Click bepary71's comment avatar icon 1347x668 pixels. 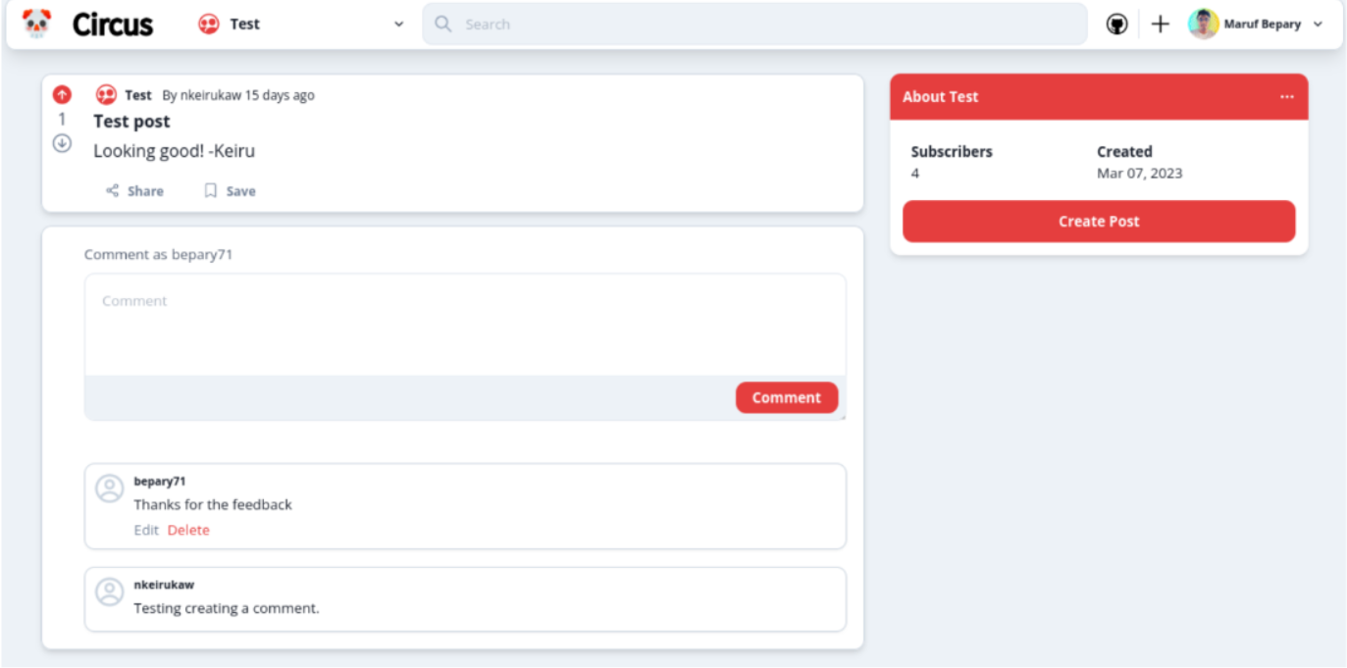tap(109, 488)
